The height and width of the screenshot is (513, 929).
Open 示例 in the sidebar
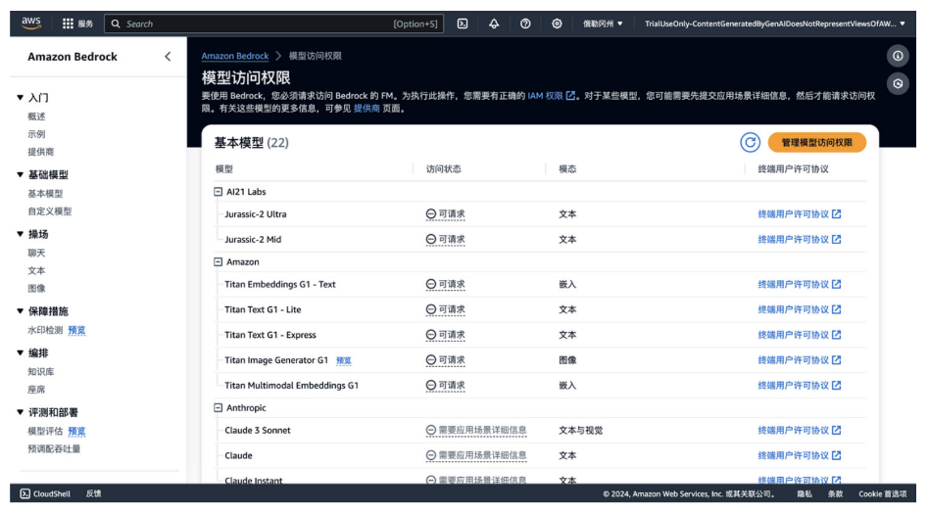36,134
